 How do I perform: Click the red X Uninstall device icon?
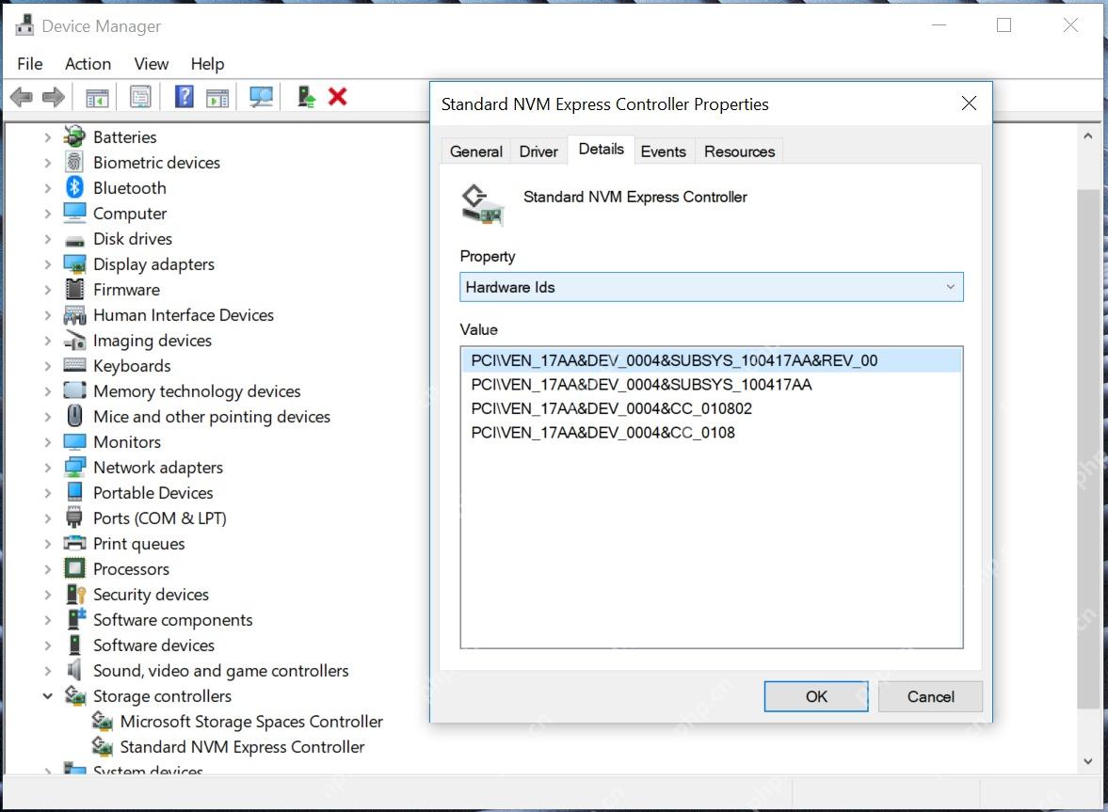(x=338, y=96)
